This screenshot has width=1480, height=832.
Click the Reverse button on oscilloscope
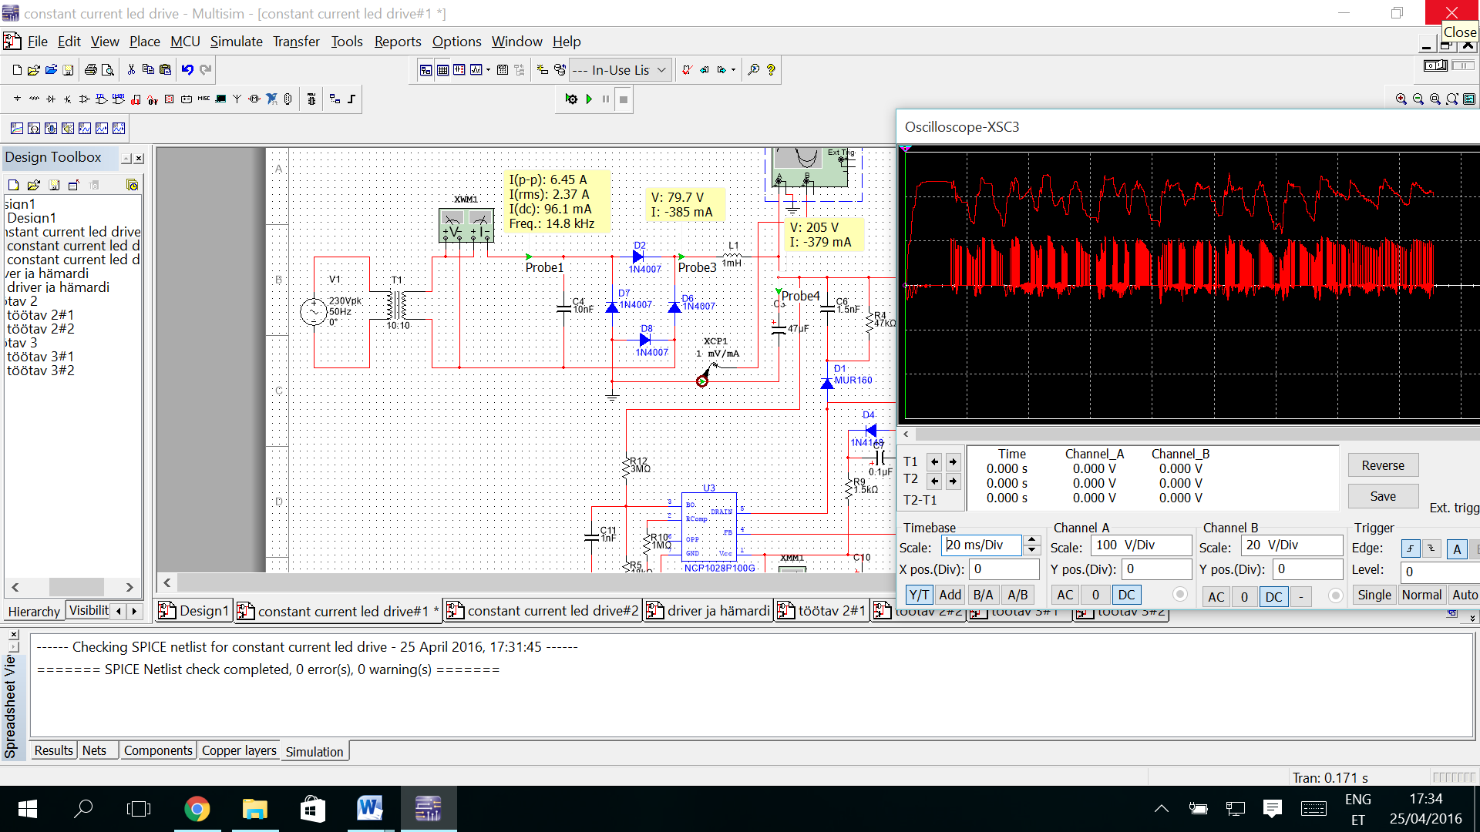tap(1382, 465)
